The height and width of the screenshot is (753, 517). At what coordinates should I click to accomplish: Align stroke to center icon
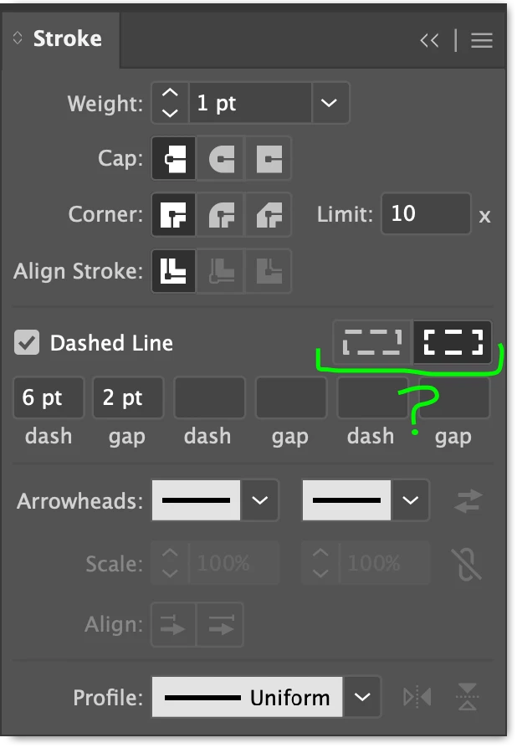tap(174, 271)
